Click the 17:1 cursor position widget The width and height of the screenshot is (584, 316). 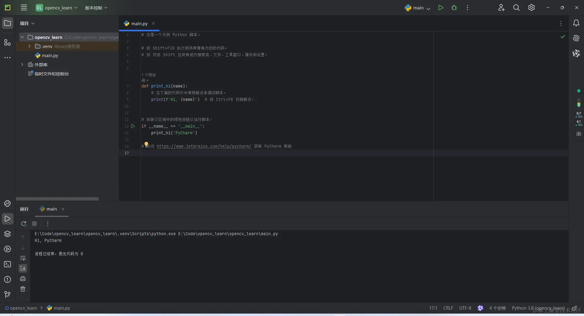click(x=433, y=308)
